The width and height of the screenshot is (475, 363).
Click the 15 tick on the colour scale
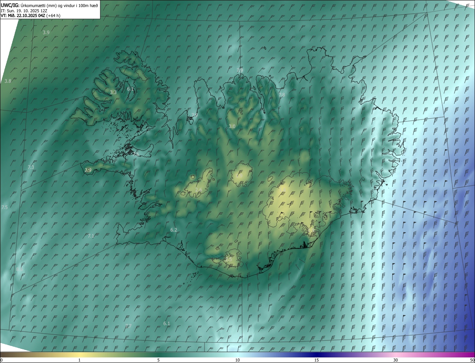[x=317, y=360]
